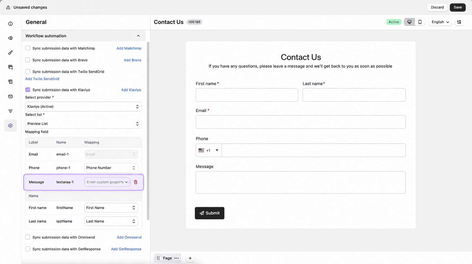Open the filter lines icon in sidebar

point(10,111)
